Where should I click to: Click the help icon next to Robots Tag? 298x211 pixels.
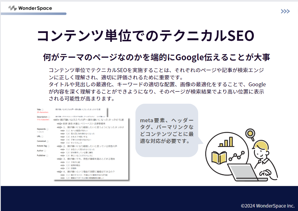click(x=48, y=146)
